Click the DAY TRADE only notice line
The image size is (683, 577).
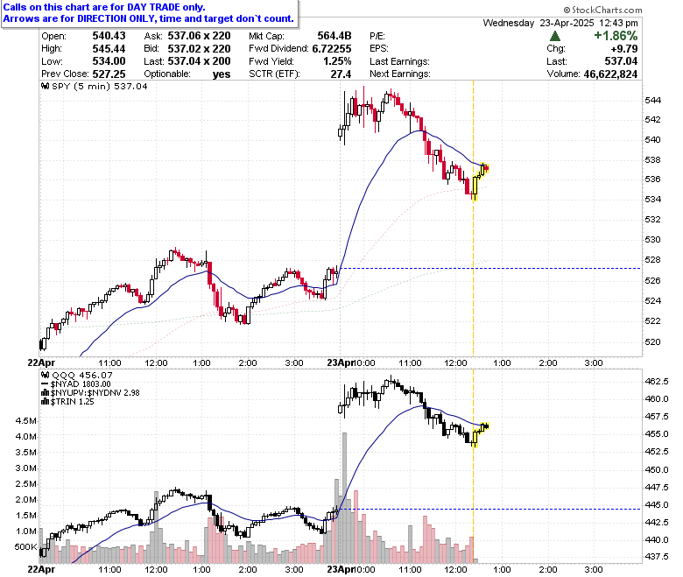(104, 7)
